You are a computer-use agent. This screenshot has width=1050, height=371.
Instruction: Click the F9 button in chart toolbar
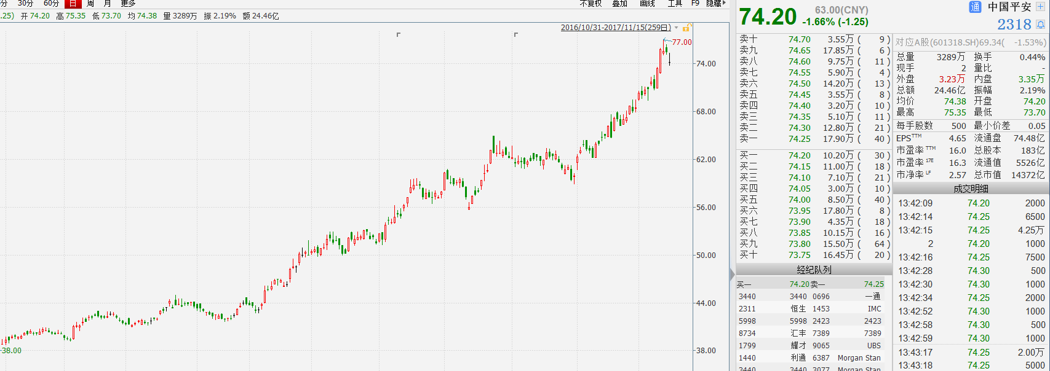point(695,4)
